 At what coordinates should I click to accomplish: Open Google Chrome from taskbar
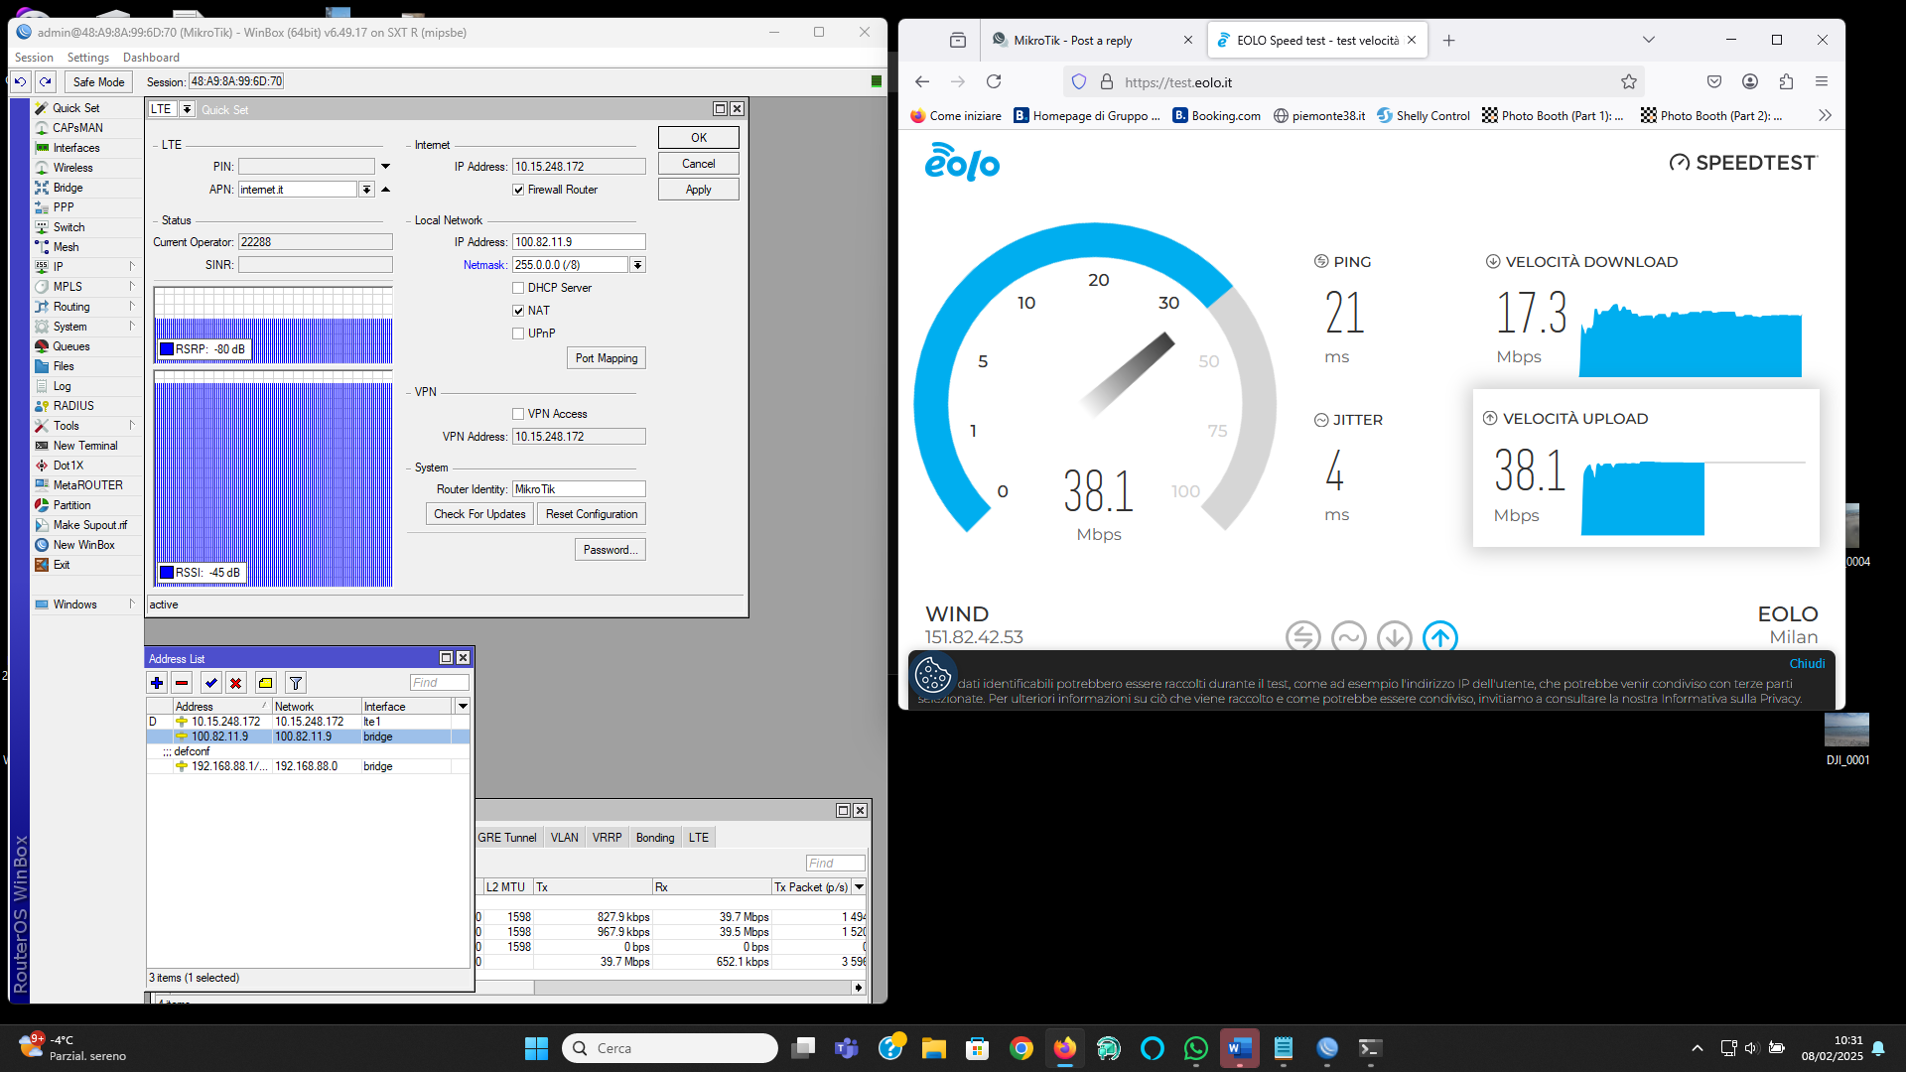coord(1021,1048)
